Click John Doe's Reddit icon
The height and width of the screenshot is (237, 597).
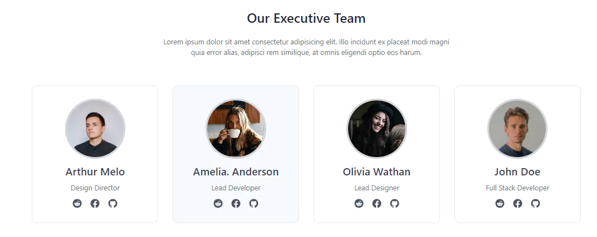500,203
